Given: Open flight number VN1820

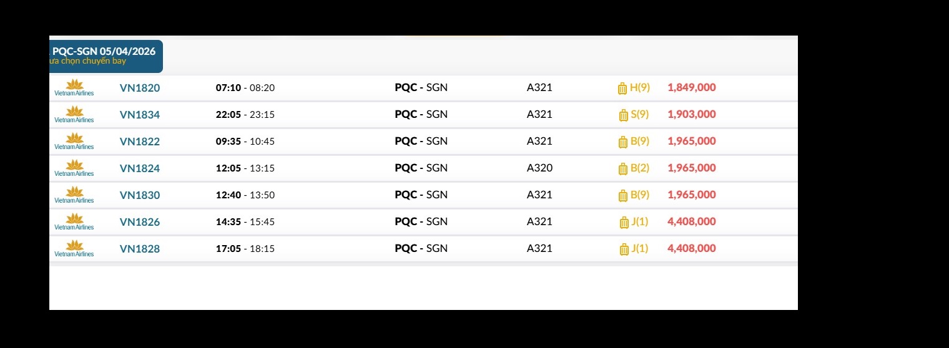Looking at the screenshot, I should click(140, 88).
